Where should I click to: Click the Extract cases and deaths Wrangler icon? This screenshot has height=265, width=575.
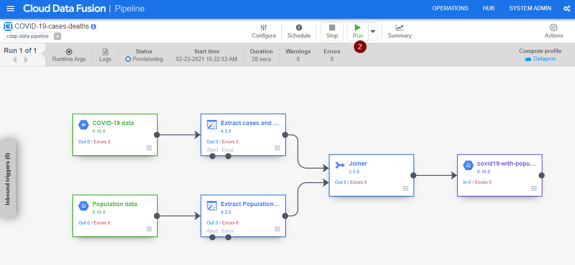click(212, 125)
